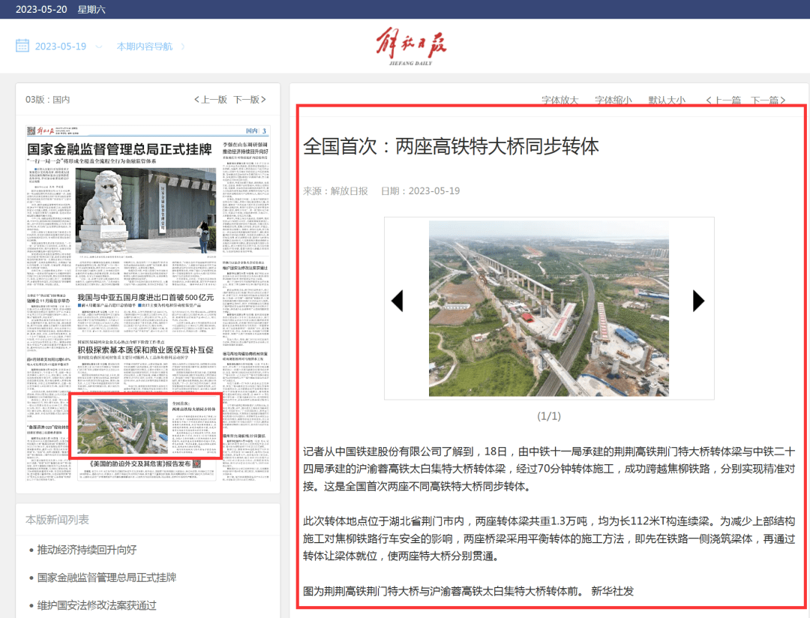This screenshot has width=810, height=618.
Task: Open news list item 国家金融监督管理总局正式挂牌
Action: click(107, 577)
